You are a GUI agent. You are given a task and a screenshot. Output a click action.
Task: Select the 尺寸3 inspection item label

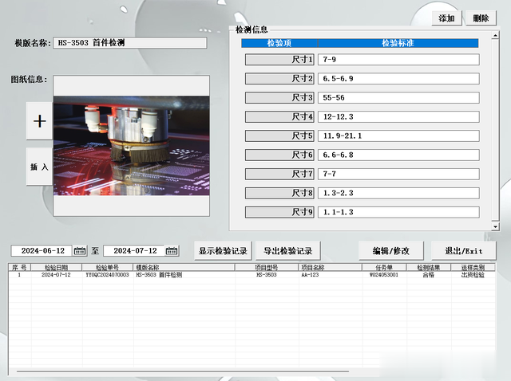tap(279, 97)
